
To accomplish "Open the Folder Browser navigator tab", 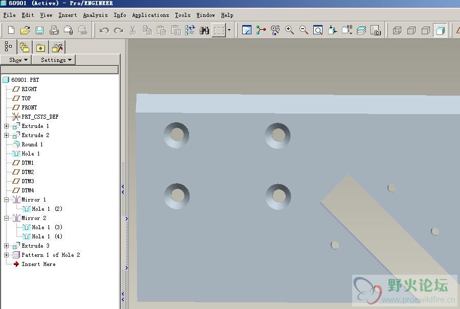I will point(25,47).
